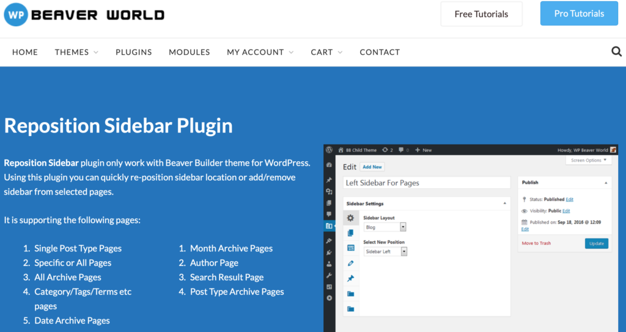Open the My Account menu item
This screenshot has width=626, height=332.
click(256, 52)
